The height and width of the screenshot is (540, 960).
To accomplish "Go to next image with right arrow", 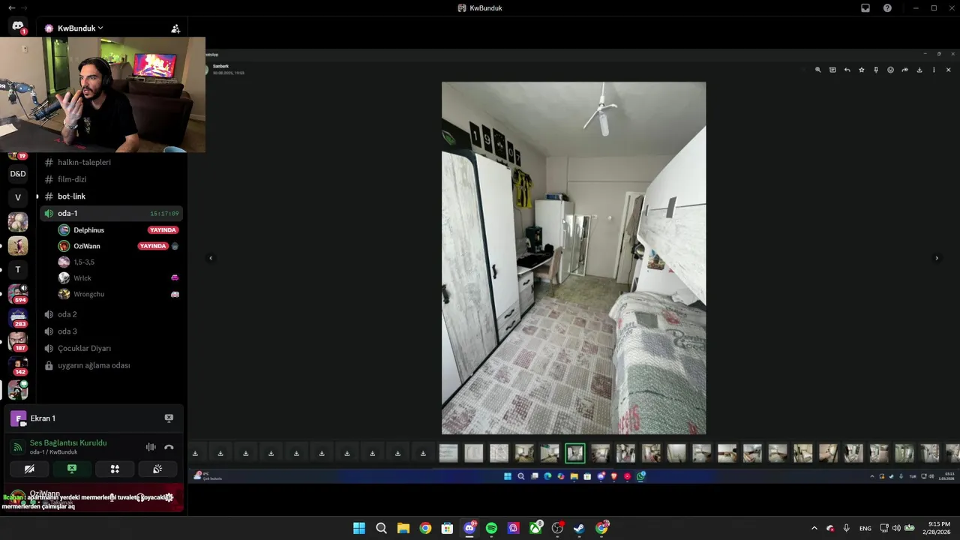I will tap(937, 258).
